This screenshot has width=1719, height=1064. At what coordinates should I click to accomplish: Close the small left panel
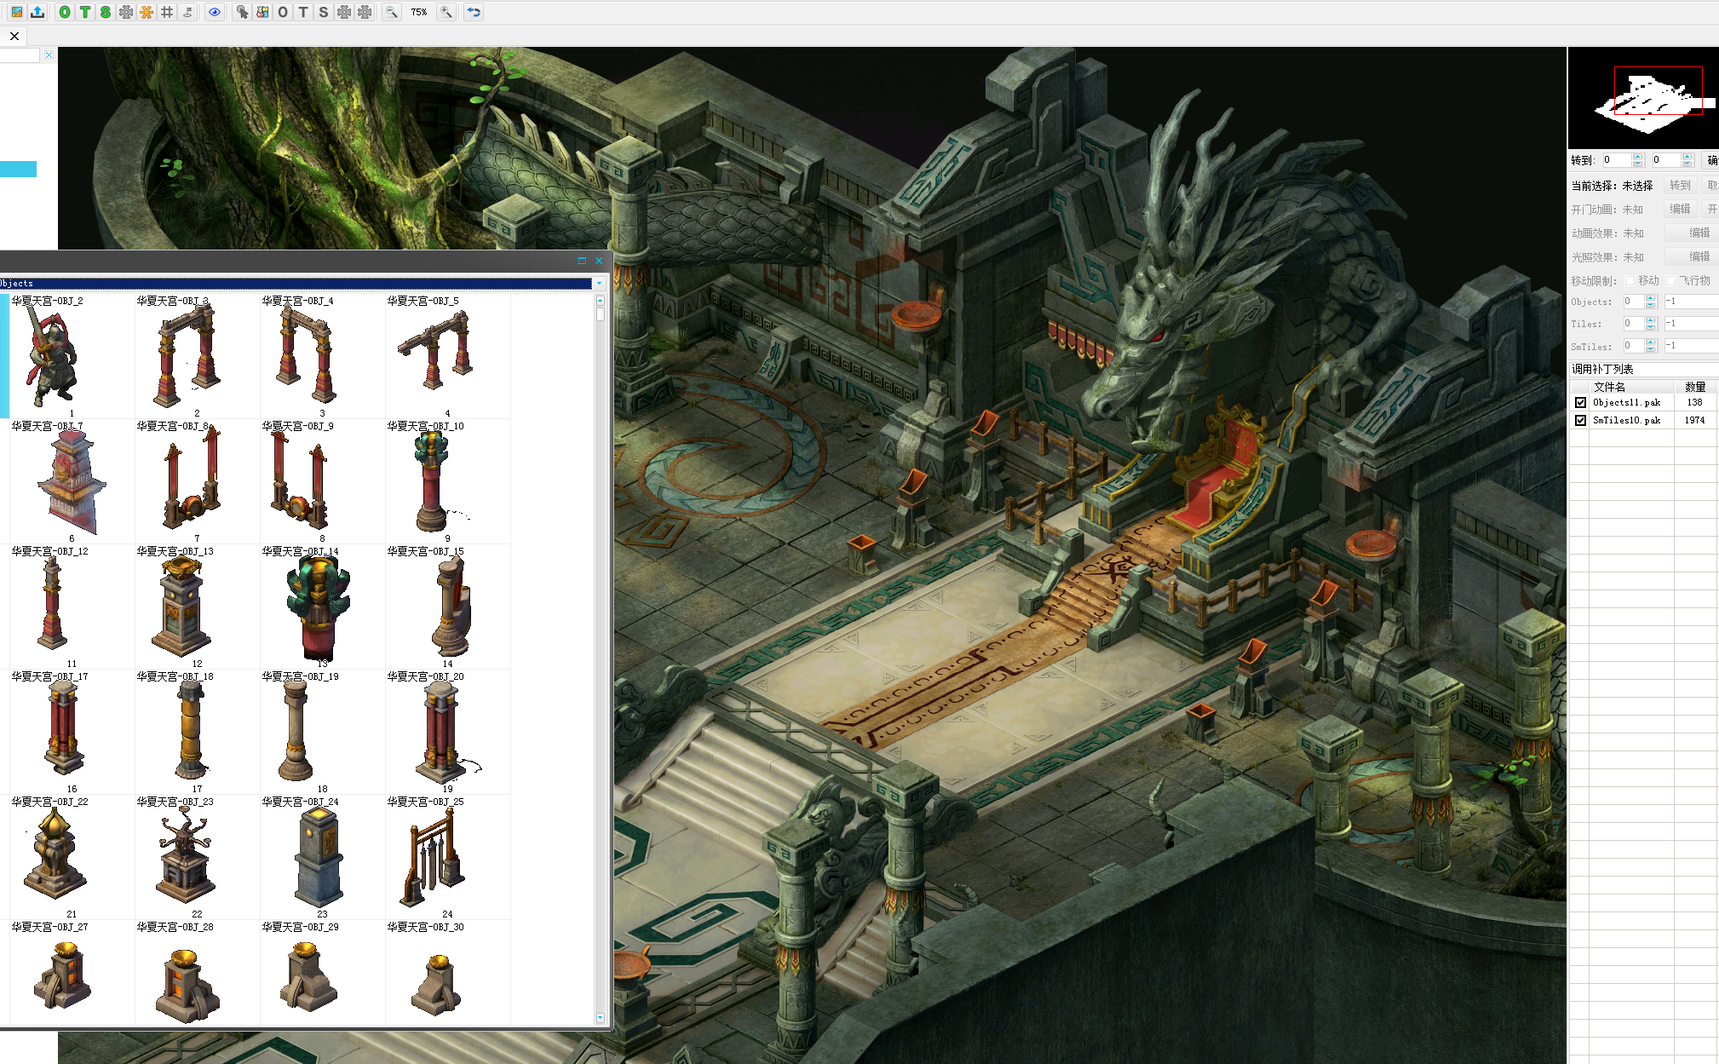(49, 55)
